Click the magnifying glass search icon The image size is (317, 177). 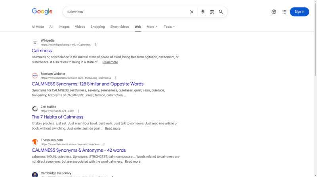[x=221, y=12]
